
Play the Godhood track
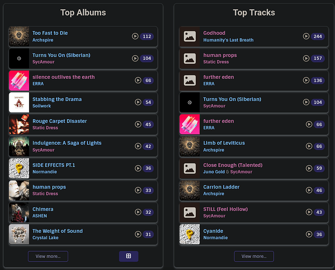tap(306, 37)
